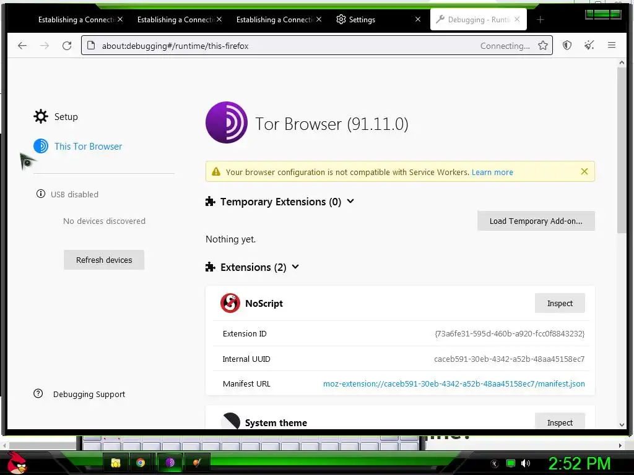Click right arrow of background horizontal scrollbar
Screen dimensions: 634x475
(x=620, y=445)
